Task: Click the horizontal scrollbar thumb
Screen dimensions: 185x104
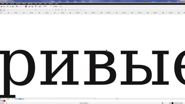Action: pyautogui.click(x=117, y=99)
